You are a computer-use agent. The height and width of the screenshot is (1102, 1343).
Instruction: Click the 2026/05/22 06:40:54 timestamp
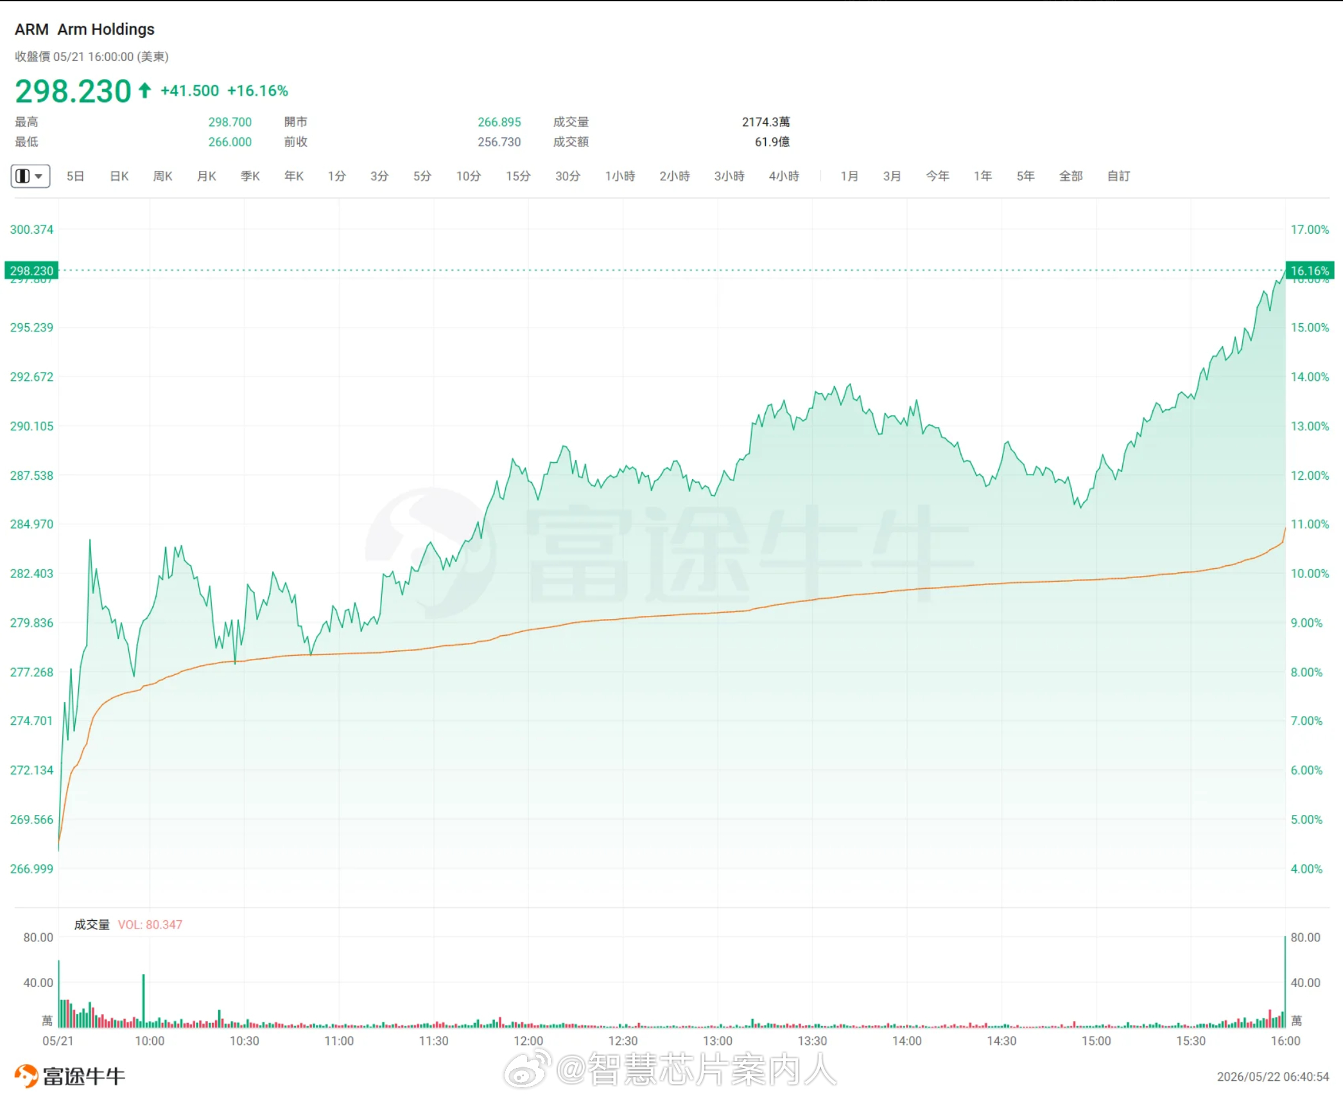point(1272,1076)
